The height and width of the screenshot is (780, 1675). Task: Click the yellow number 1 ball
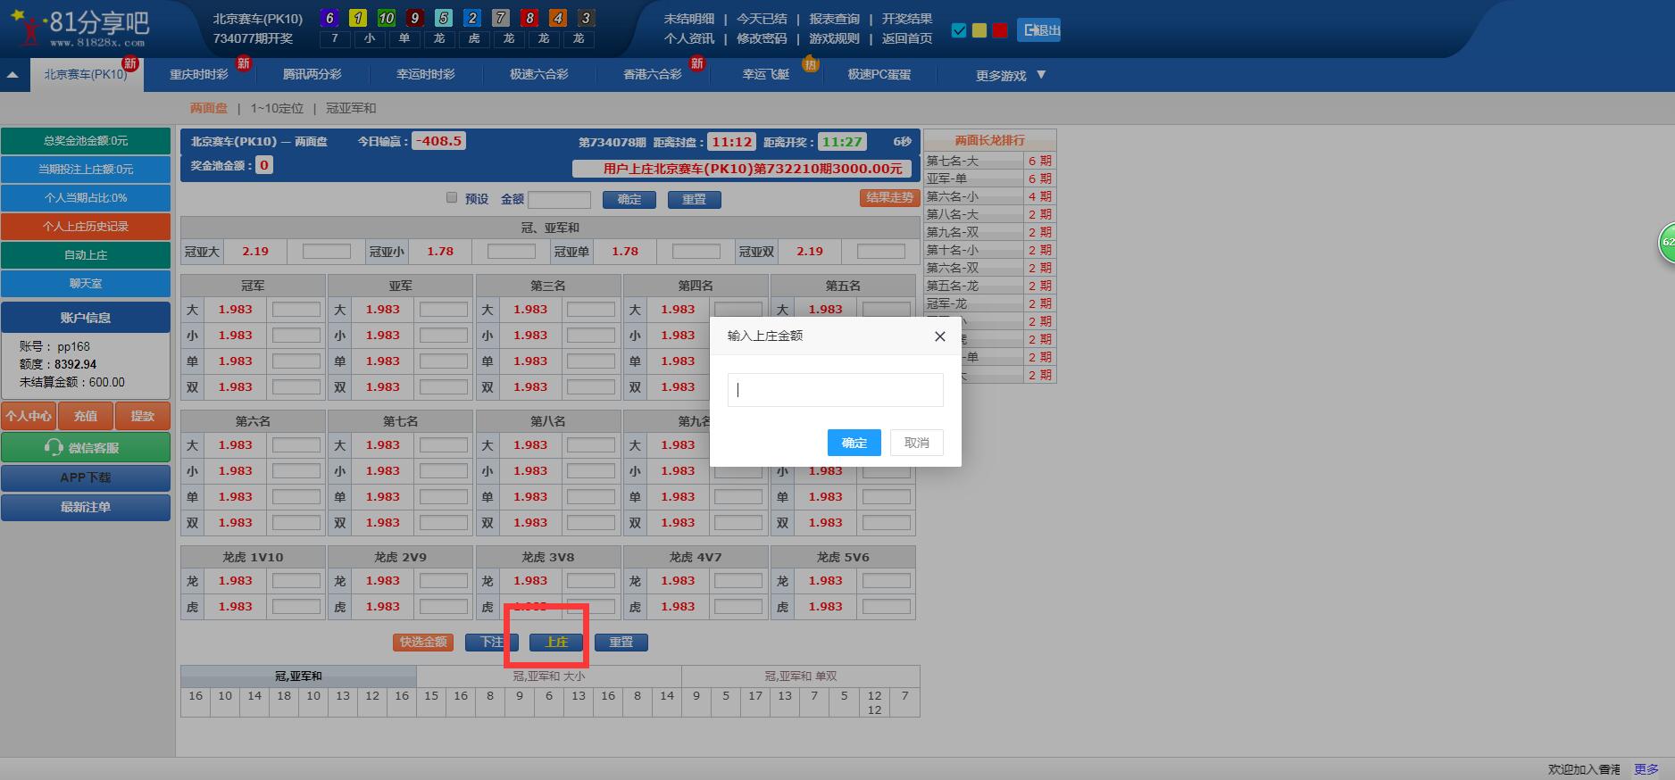click(358, 18)
